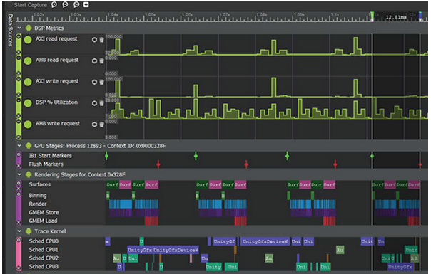This screenshot has width=431, height=274.
Task: Select the IB1 Start Markers row label
Action: pos(50,156)
